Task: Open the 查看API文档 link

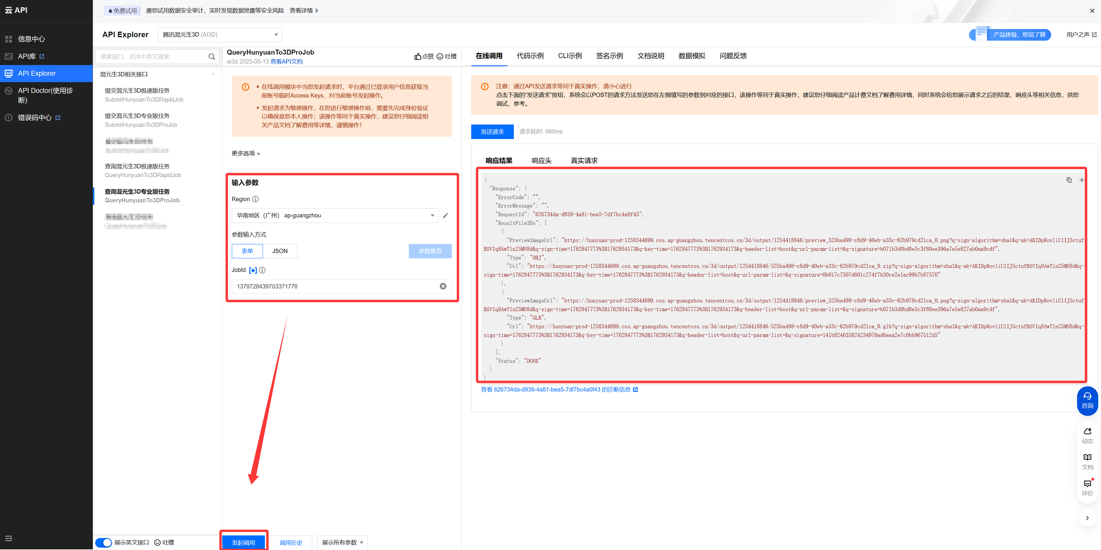Action: [x=286, y=62]
